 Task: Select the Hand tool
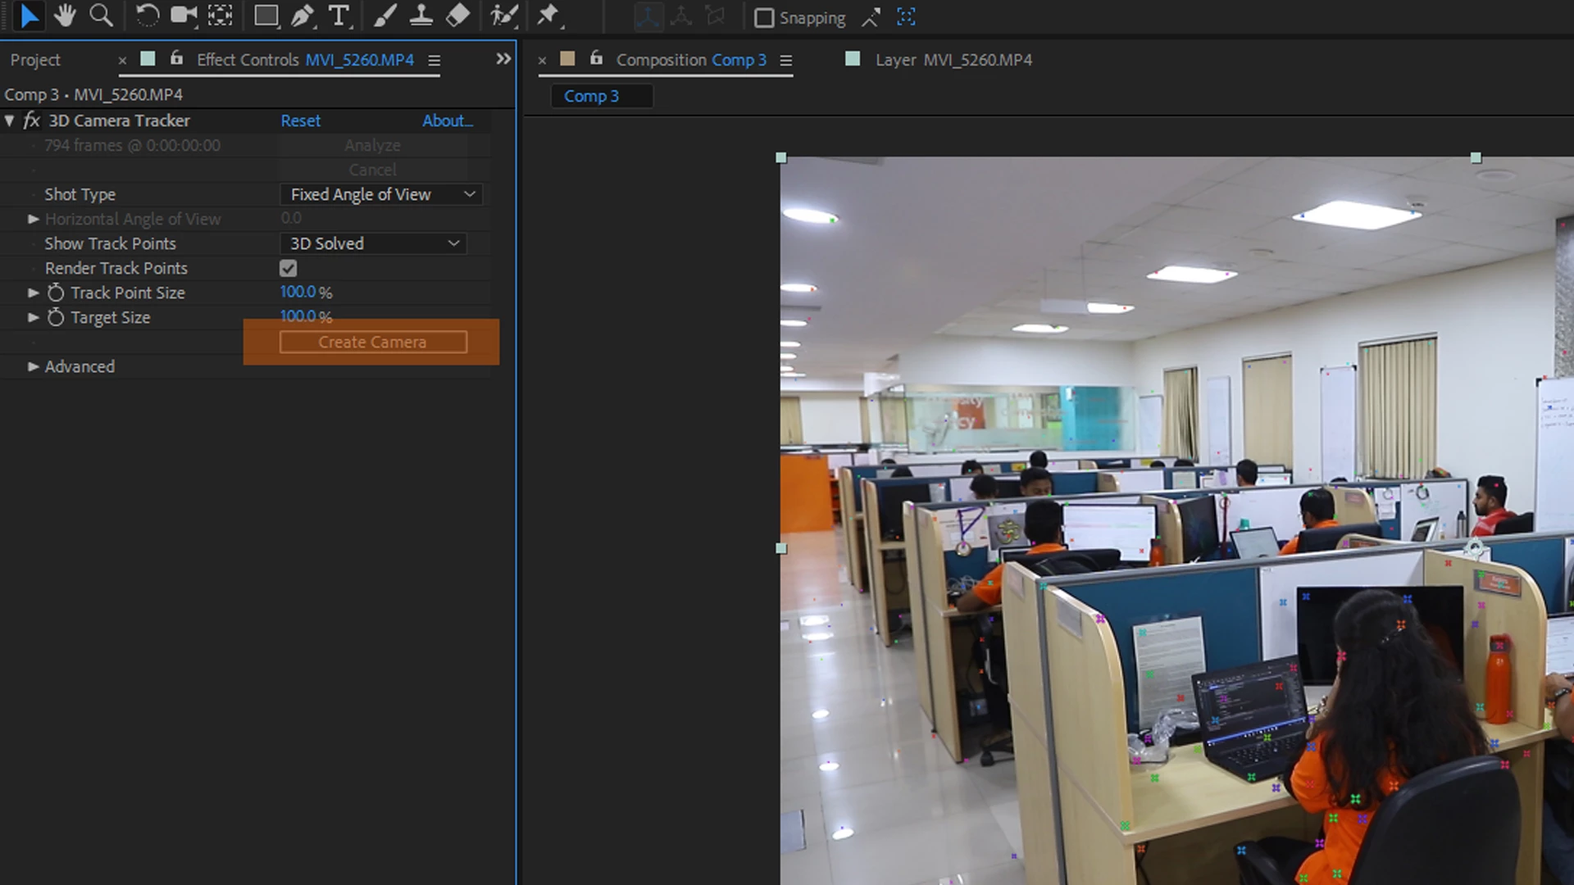pyautogui.click(x=65, y=16)
